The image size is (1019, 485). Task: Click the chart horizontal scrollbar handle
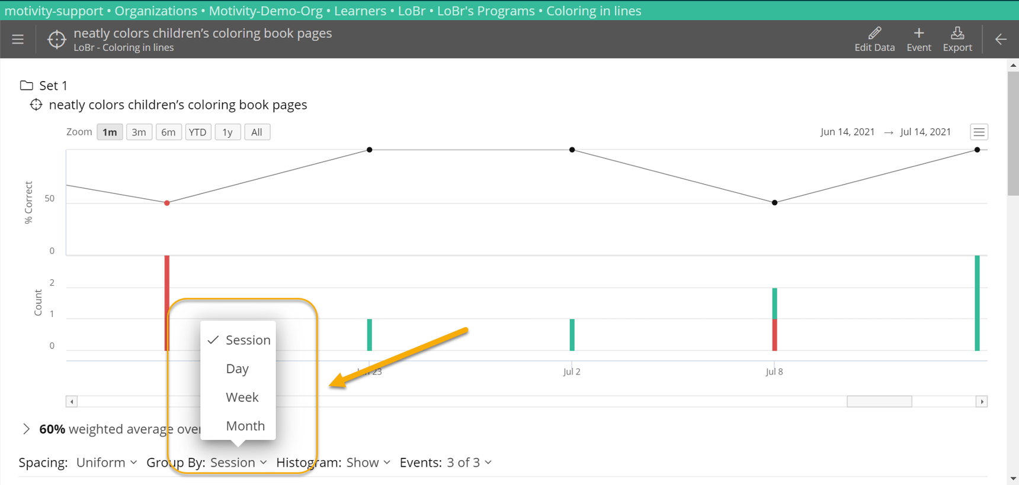tap(879, 402)
